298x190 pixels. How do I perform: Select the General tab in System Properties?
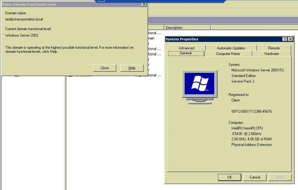point(186,53)
